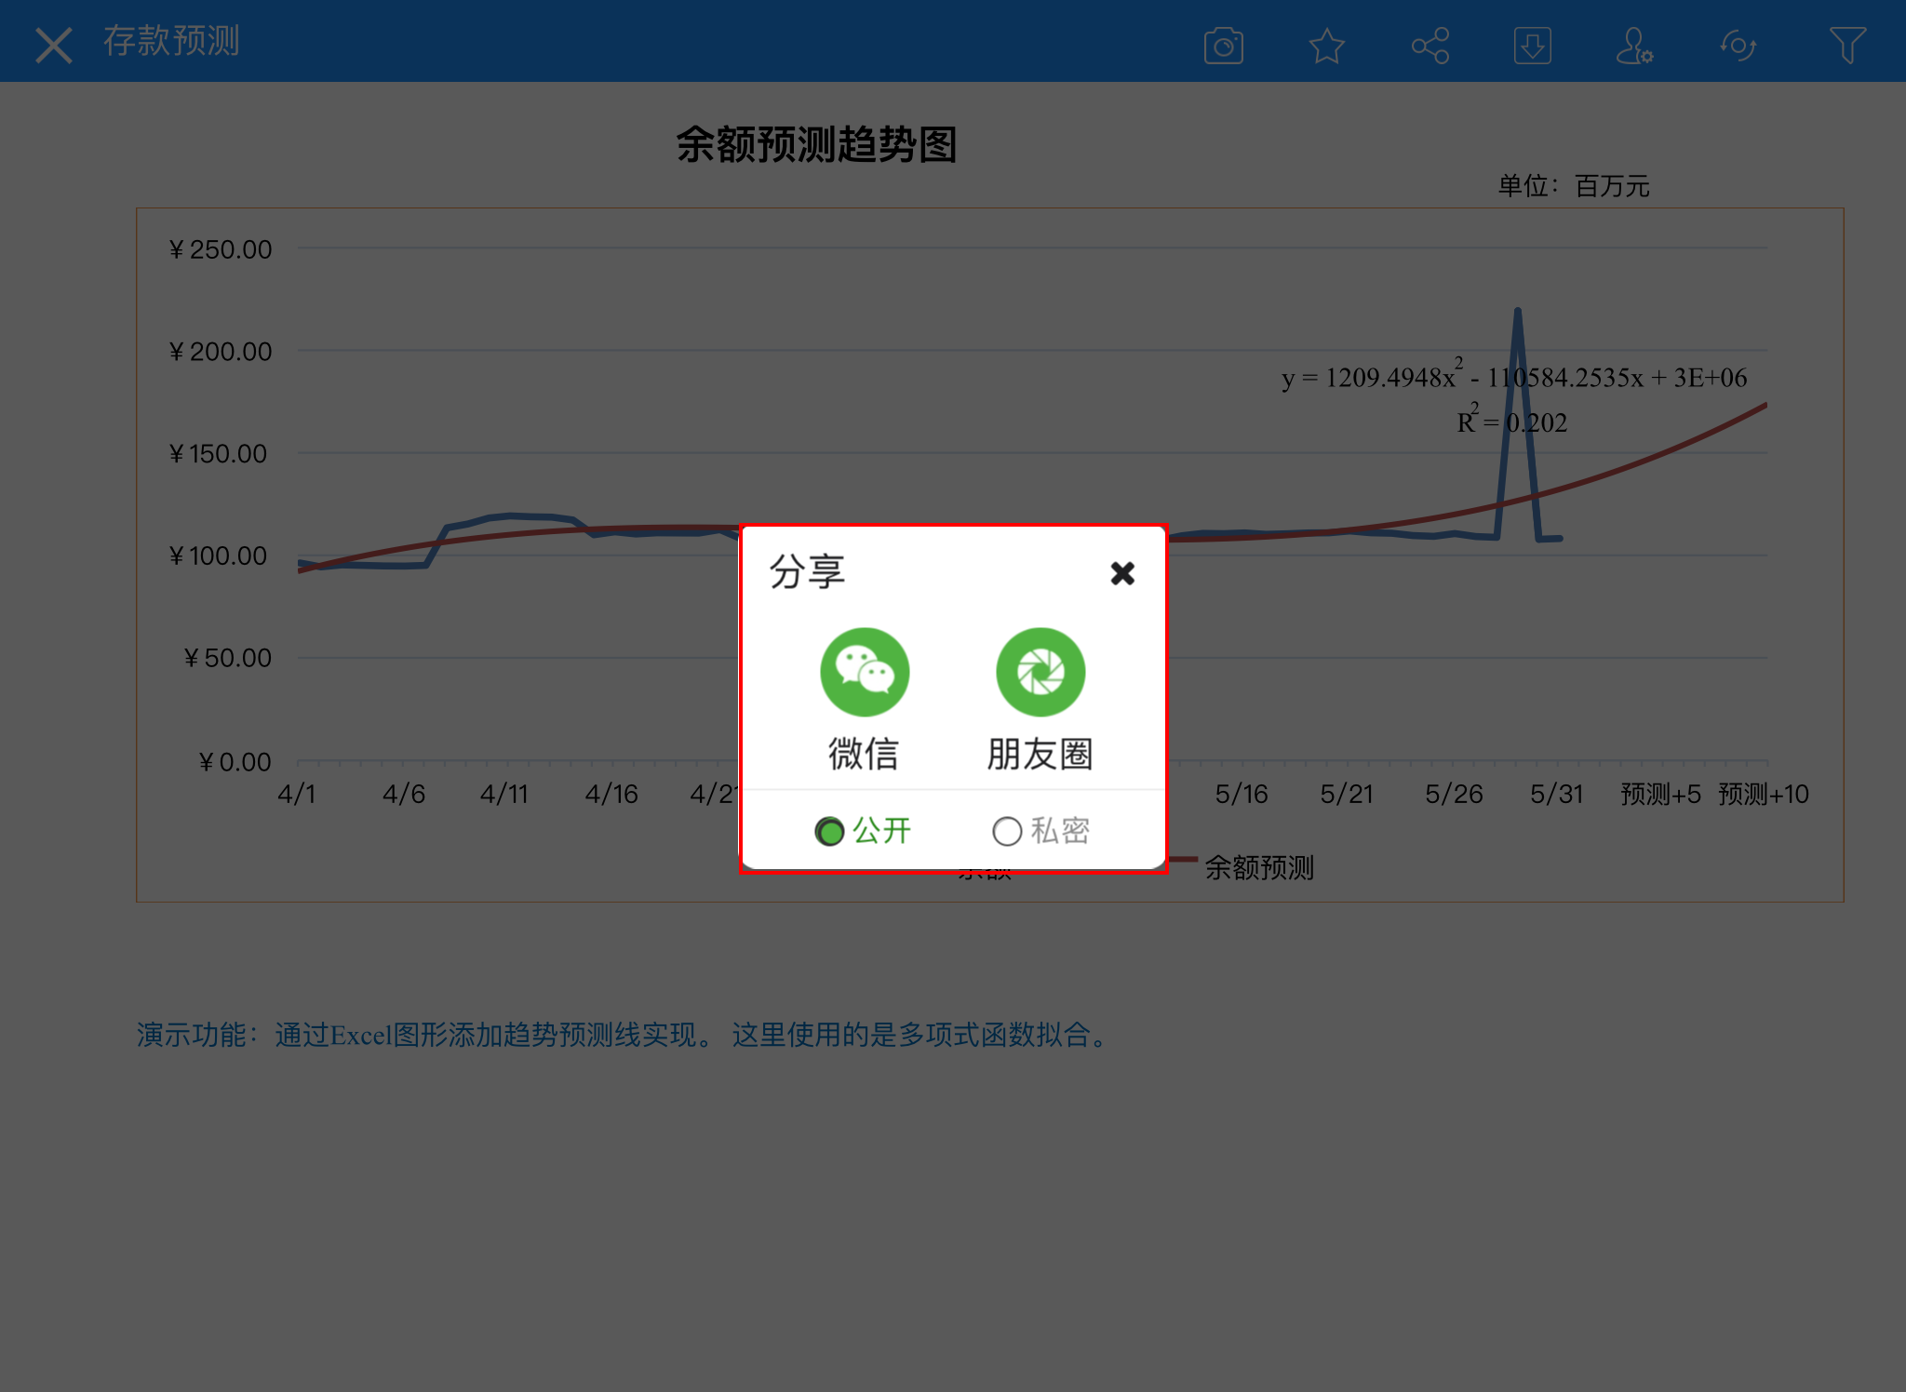Tap the 预测+10 axis label
Viewport: 1906px width, 1392px height.
coord(1764,794)
